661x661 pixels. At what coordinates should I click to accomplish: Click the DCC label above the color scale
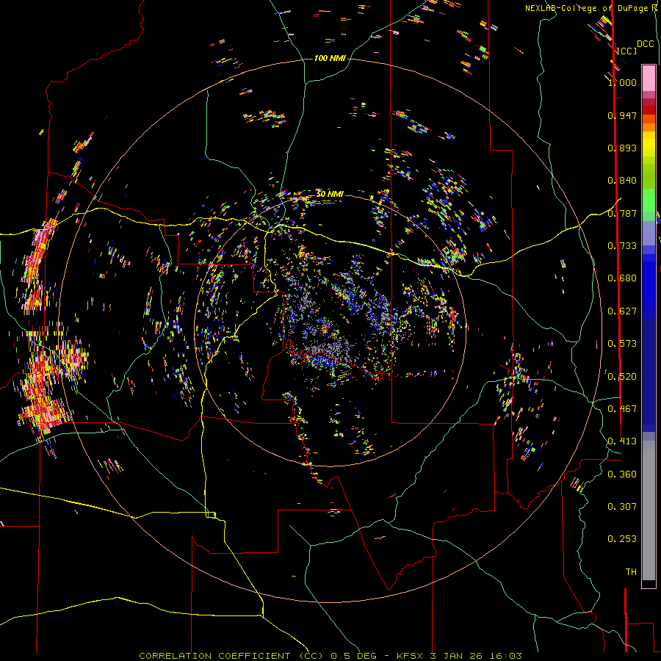(645, 44)
